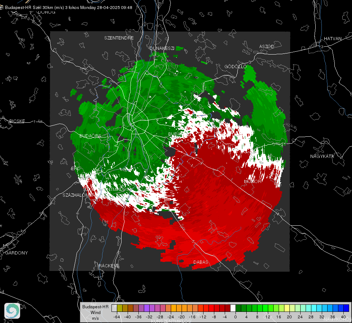
Task: Click the -20 value on the legend scale
Action: 181,317
